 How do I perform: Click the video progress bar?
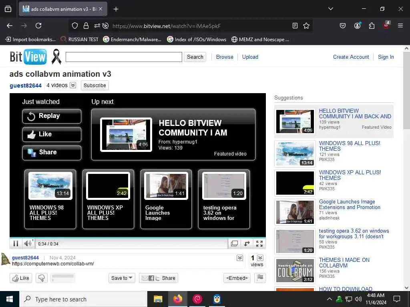point(138,238)
